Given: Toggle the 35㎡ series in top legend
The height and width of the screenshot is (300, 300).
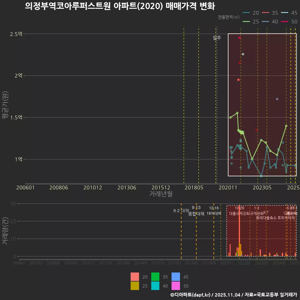Looking at the screenshot, I should click(266, 13).
